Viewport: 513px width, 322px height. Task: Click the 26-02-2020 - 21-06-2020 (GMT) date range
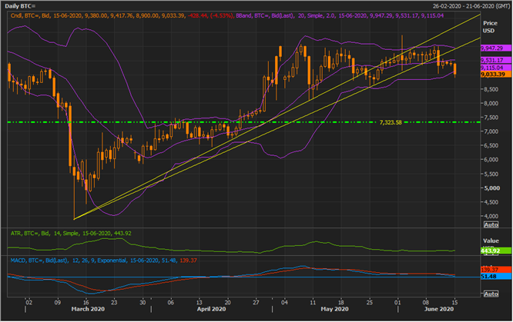click(471, 6)
